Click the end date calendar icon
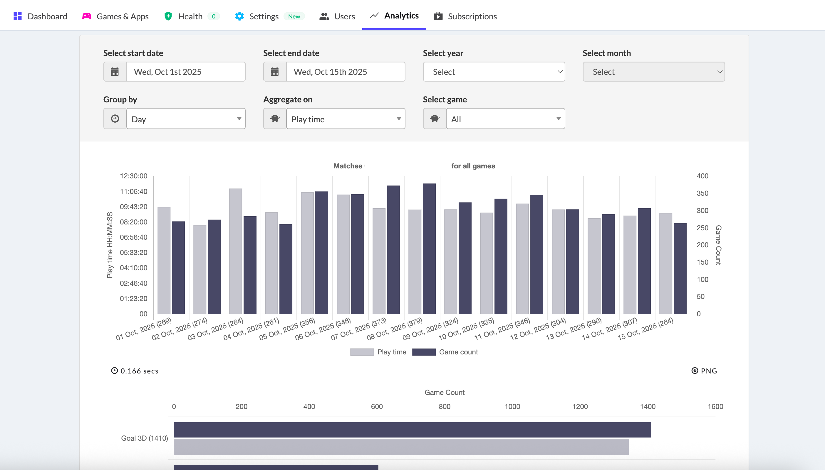Viewport: 825px width, 470px height. (x=275, y=71)
